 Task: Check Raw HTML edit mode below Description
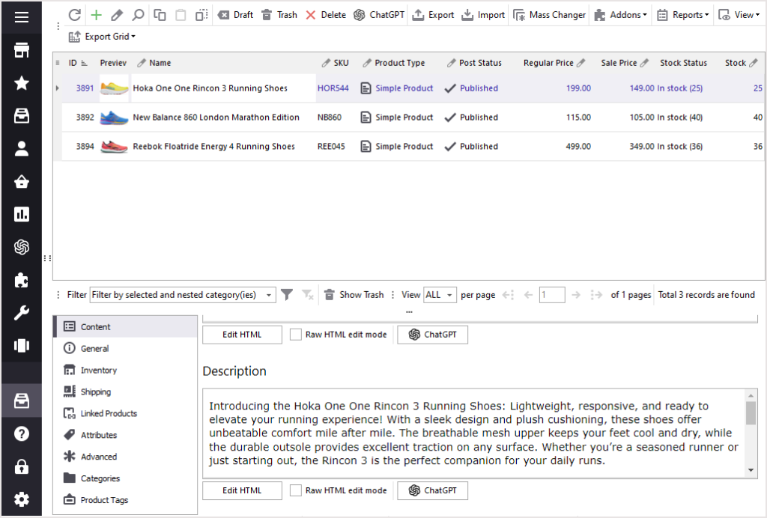tap(295, 490)
